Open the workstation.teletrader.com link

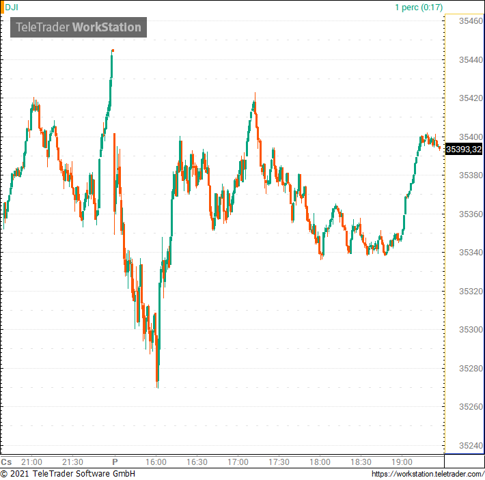point(428,474)
